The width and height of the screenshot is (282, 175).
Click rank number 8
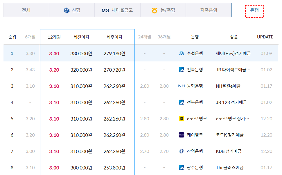point(12,168)
